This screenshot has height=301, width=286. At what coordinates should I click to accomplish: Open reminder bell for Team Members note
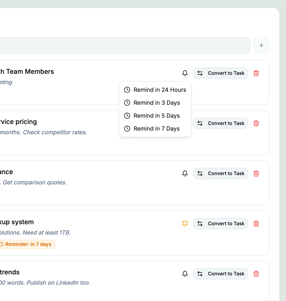(x=185, y=73)
